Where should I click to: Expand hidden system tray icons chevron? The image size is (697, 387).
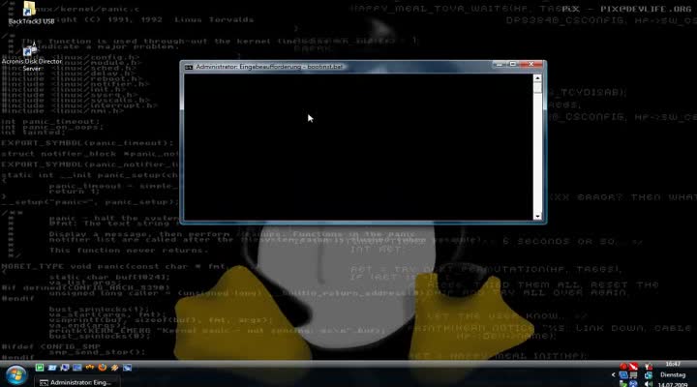614,374
